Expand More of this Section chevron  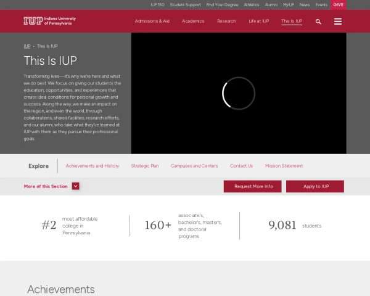(x=75, y=186)
